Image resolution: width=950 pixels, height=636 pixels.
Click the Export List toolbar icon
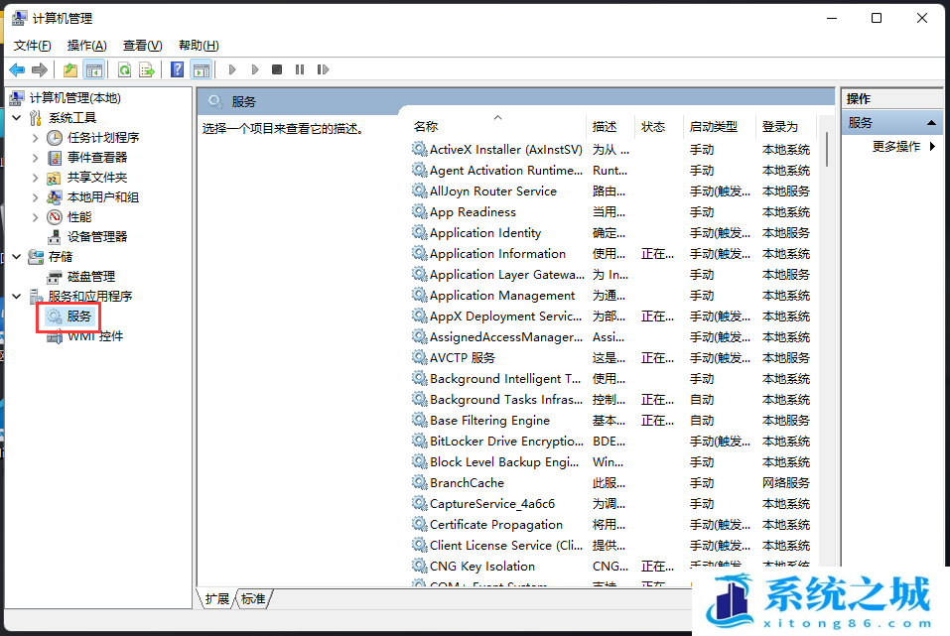(147, 69)
